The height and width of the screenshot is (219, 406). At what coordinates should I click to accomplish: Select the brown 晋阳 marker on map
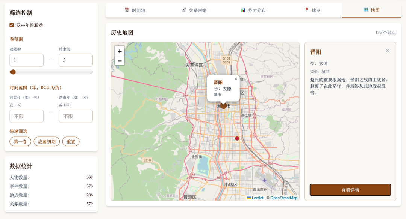click(x=224, y=106)
